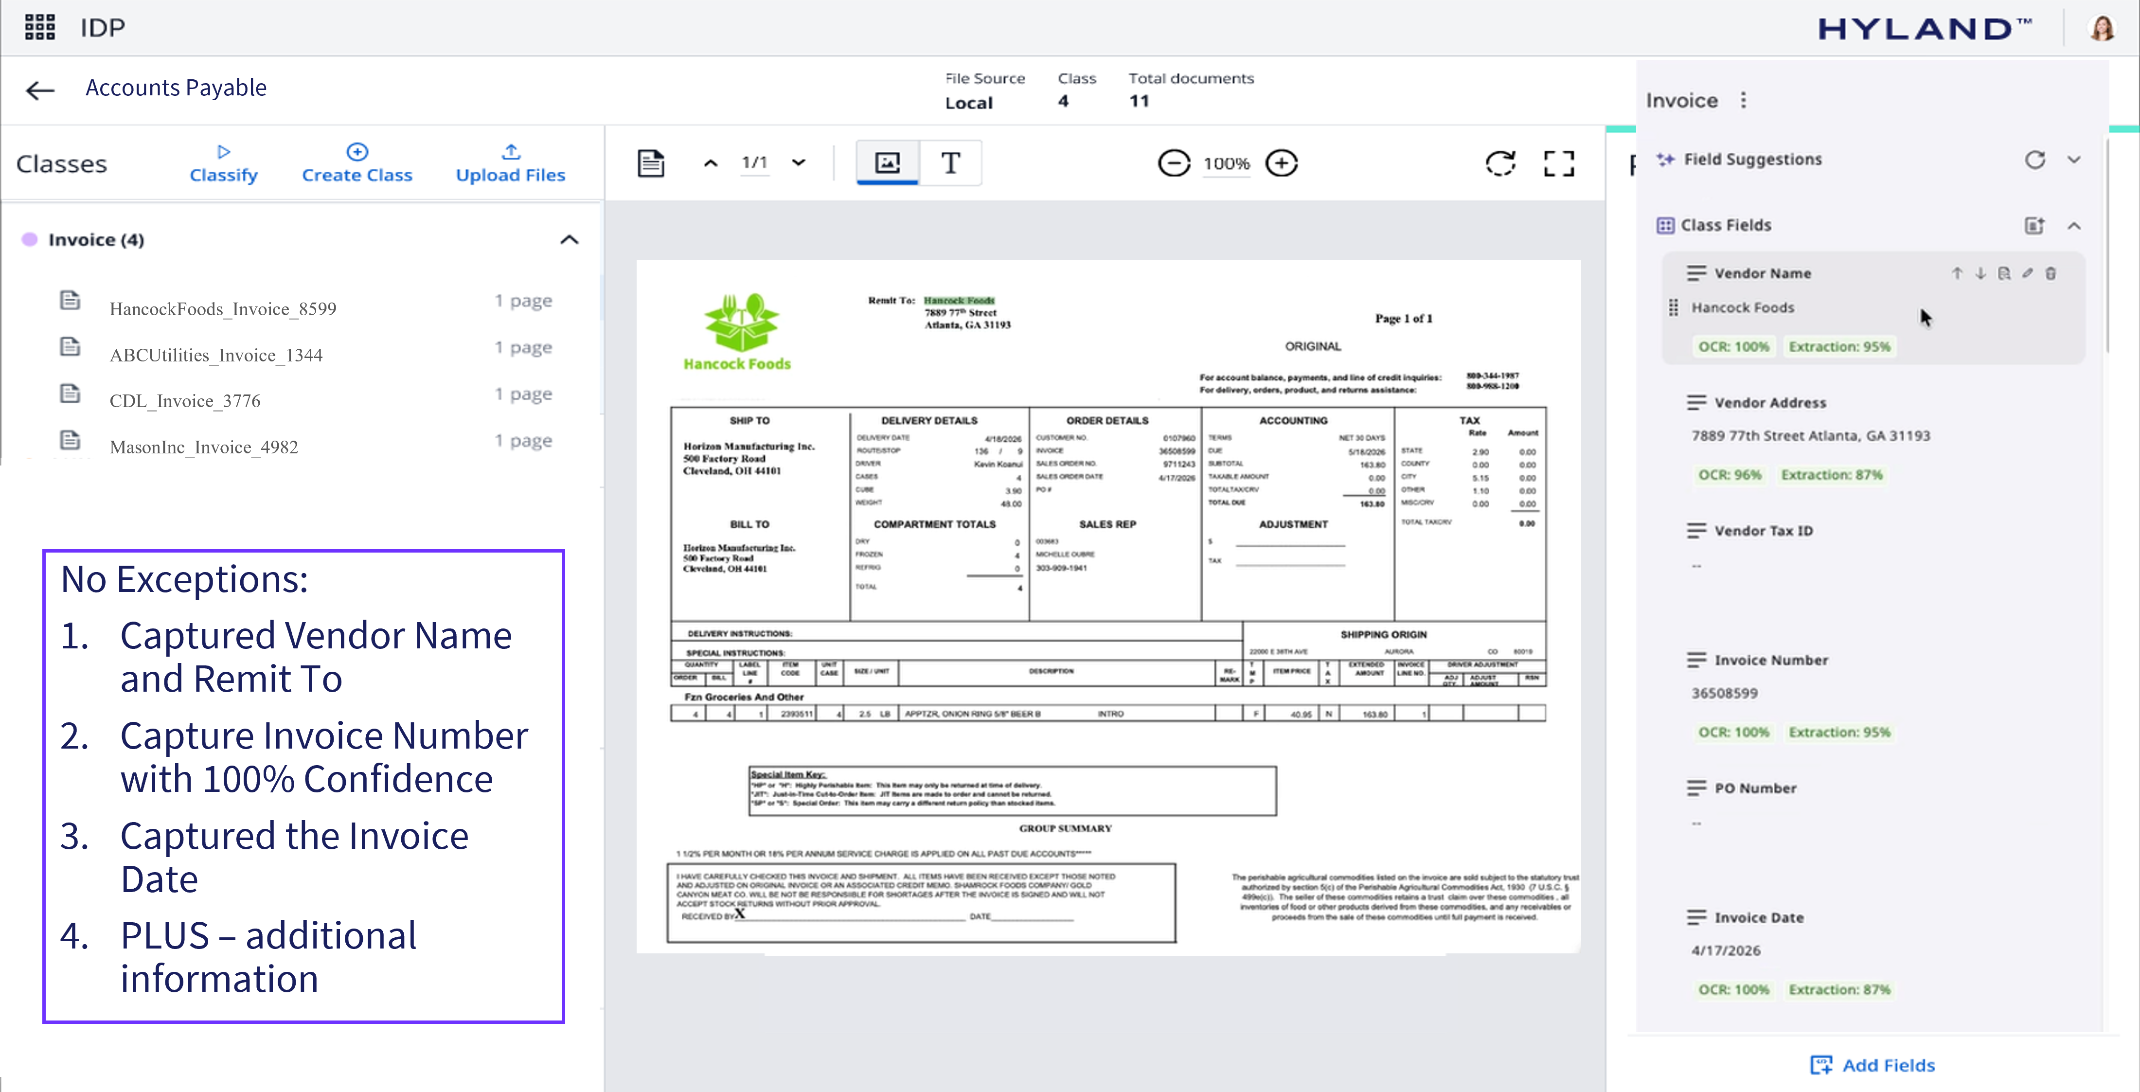Go back using the Accounts Payable arrow
This screenshot has height=1092, width=2140.
point(40,90)
